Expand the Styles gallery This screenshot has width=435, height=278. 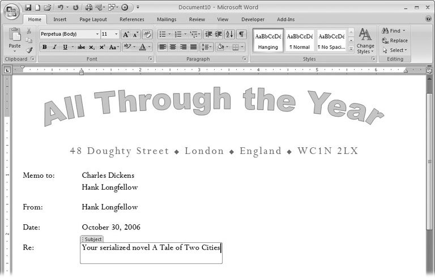click(351, 50)
